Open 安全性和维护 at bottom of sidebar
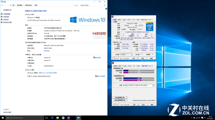The image size is (215, 120). point(7,112)
